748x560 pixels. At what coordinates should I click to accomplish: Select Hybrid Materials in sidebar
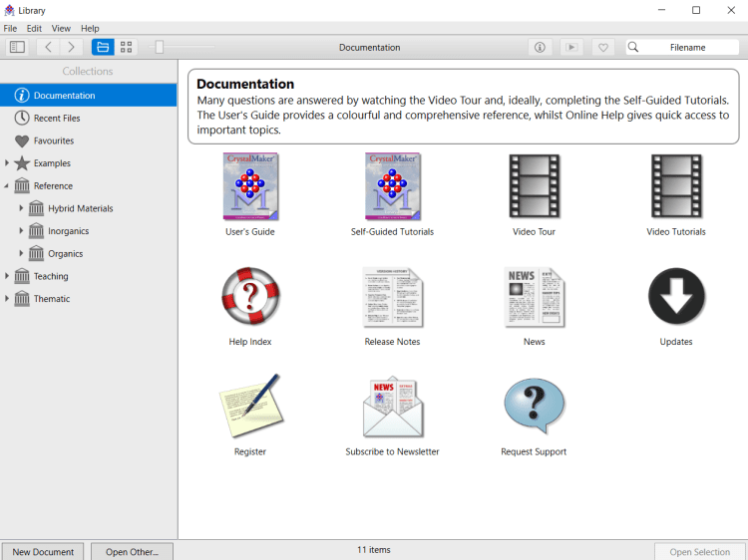pyautogui.click(x=89, y=208)
